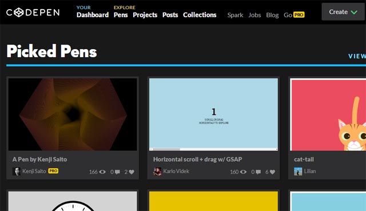Click Lilian's avatar image
366x211 pixels.
pos(298,172)
